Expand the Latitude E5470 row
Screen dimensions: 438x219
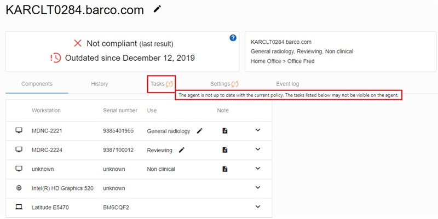point(258,207)
